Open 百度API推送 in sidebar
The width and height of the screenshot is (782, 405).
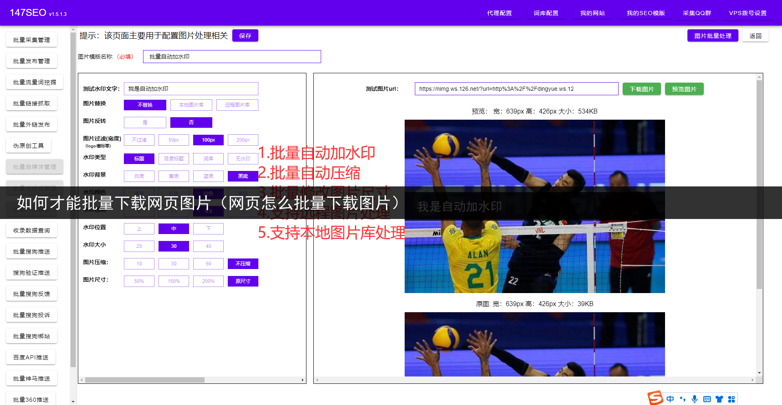coord(31,357)
